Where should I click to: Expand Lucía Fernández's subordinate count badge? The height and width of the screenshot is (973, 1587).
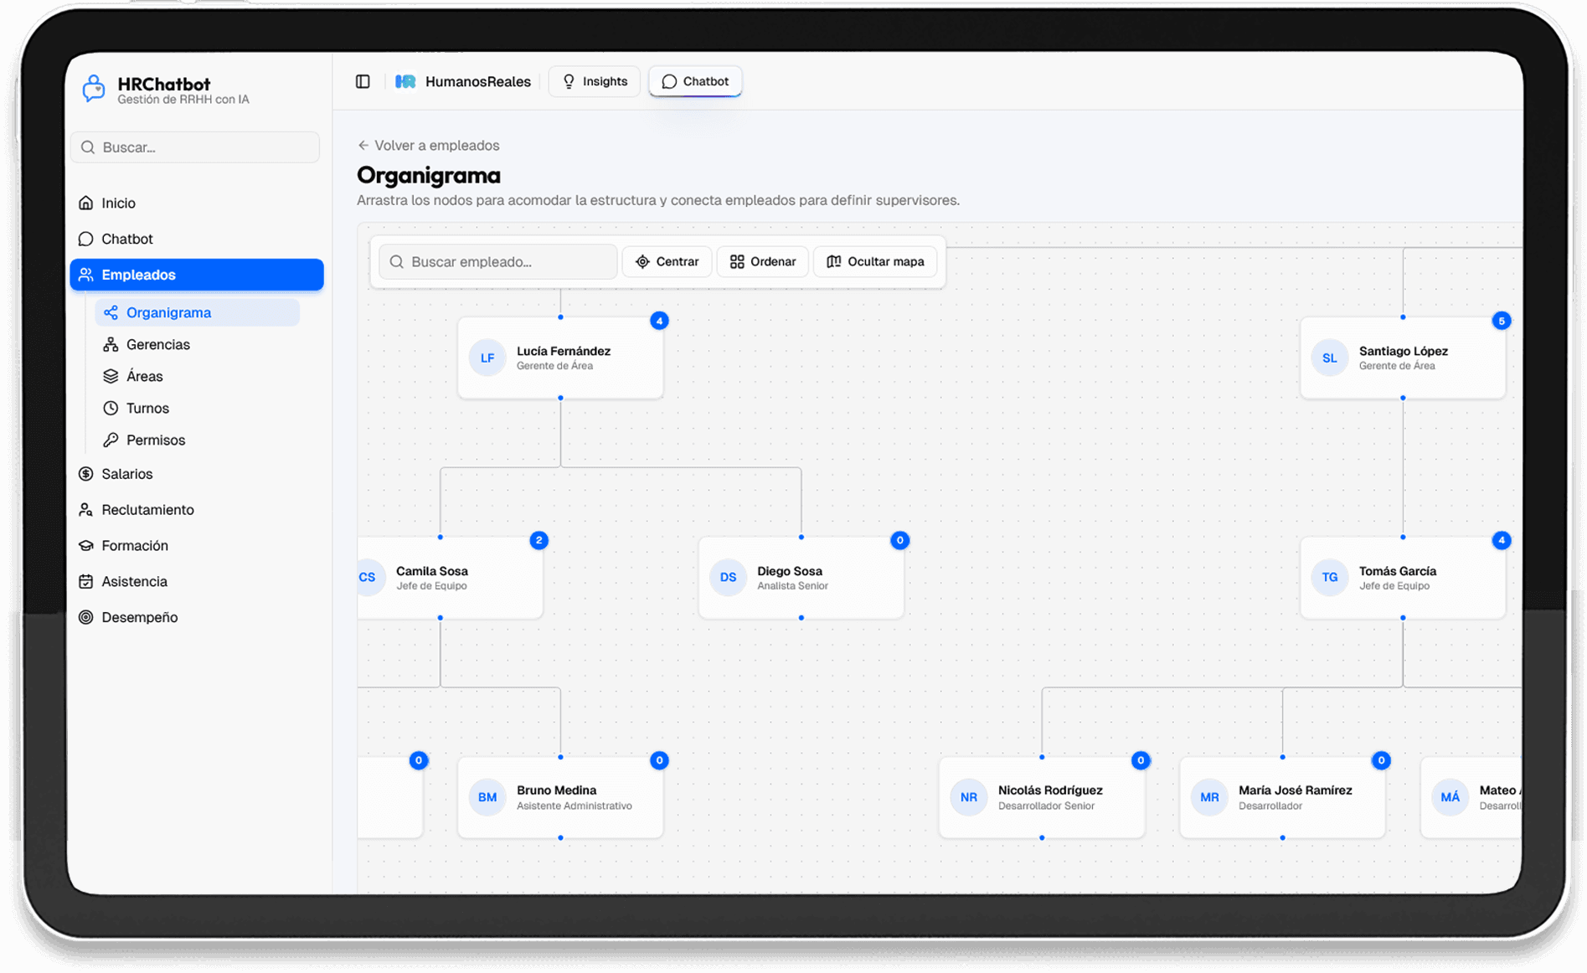tap(659, 321)
